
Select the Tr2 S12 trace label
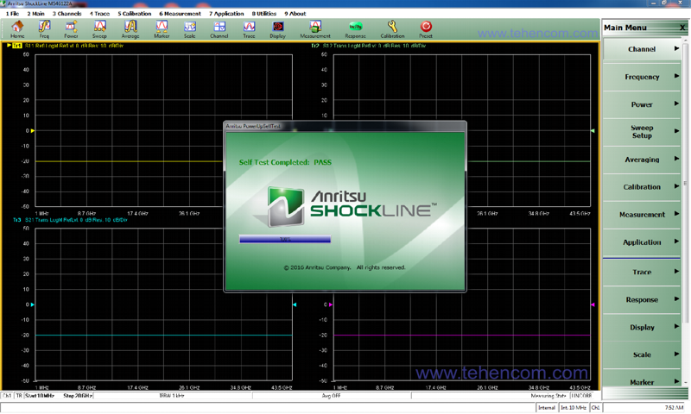369,46
